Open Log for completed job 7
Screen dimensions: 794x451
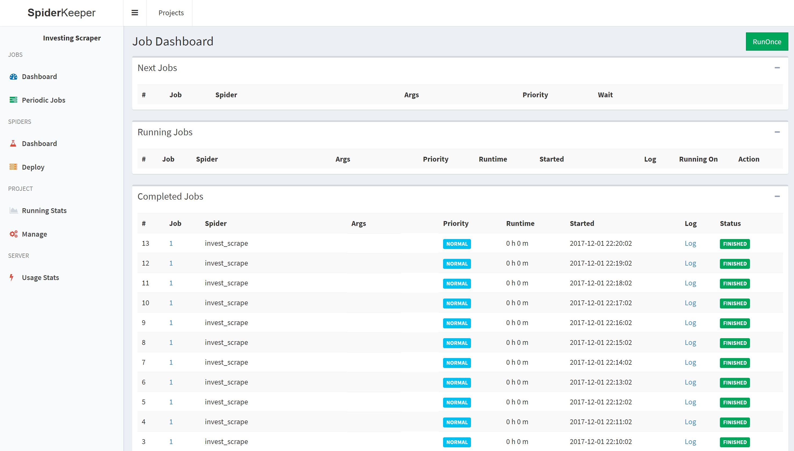[690, 362]
